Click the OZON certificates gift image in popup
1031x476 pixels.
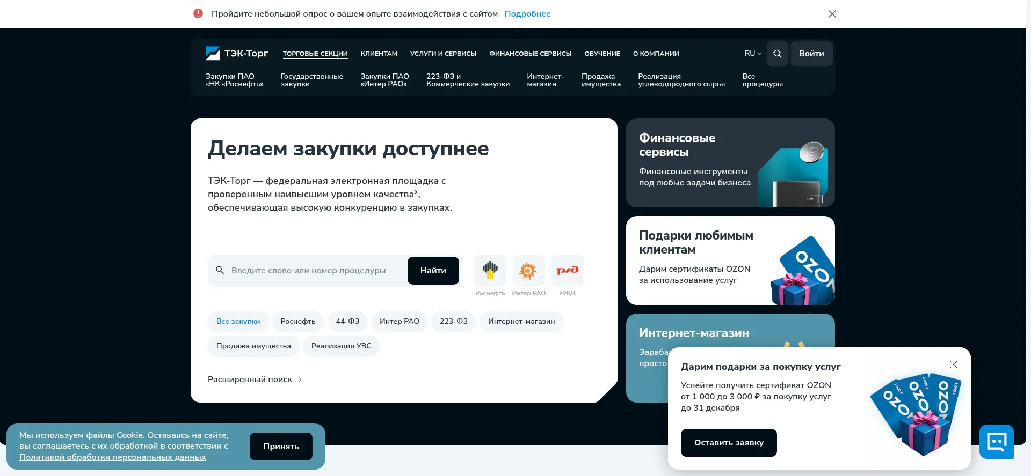(917, 414)
